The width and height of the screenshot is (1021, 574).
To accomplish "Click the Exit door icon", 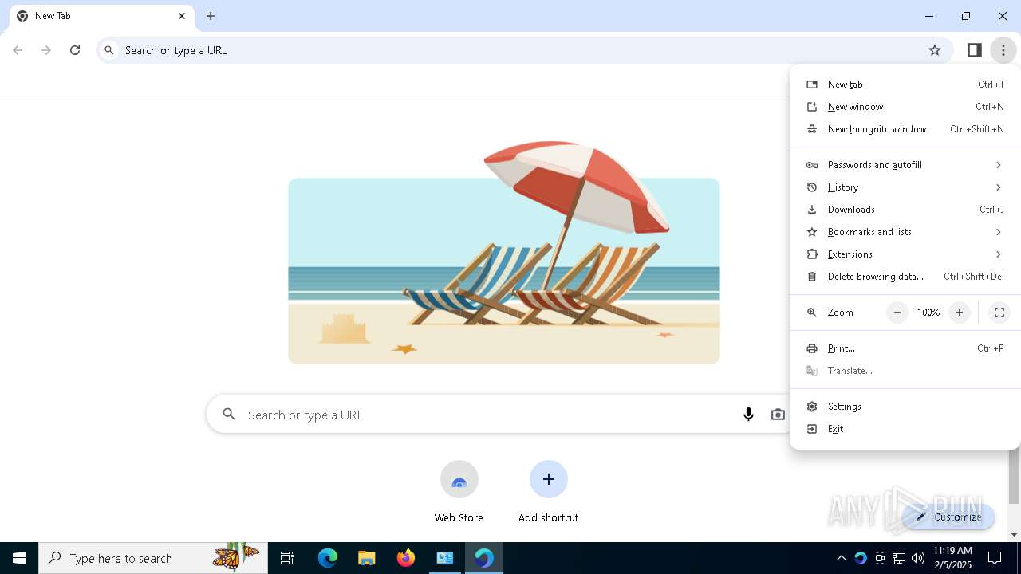I will pos(812,429).
